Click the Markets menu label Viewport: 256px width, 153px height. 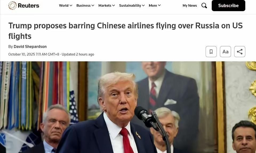[105, 6]
